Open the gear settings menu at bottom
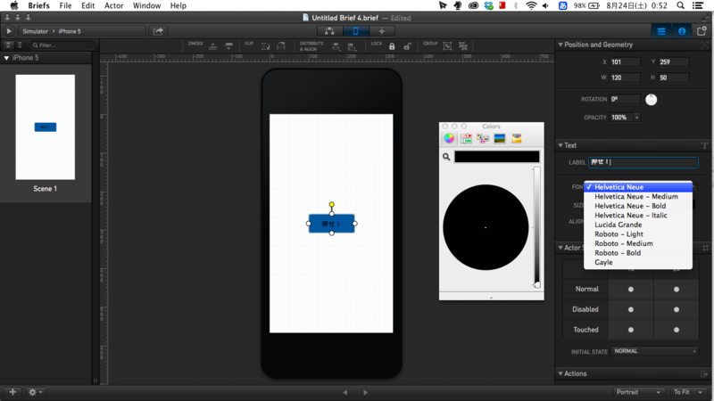 (x=35, y=392)
